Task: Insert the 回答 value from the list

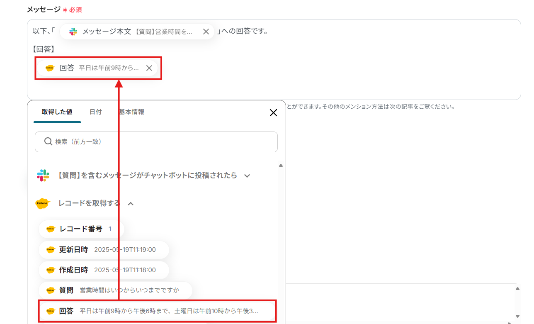Action: point(157,311)
